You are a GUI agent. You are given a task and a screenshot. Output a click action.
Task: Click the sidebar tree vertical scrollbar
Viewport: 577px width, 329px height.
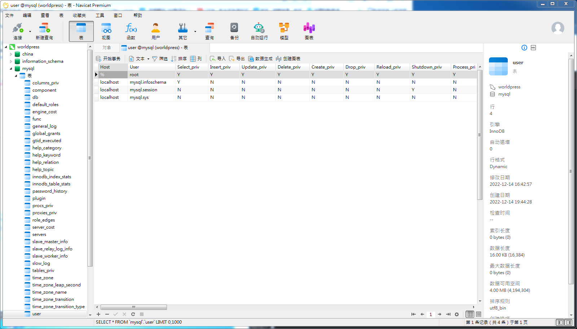click(x=90, y=159)
